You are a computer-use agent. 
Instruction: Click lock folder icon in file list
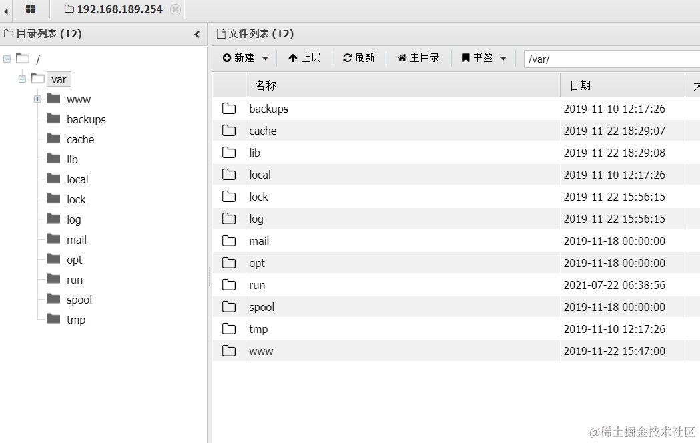coord(229,196)
